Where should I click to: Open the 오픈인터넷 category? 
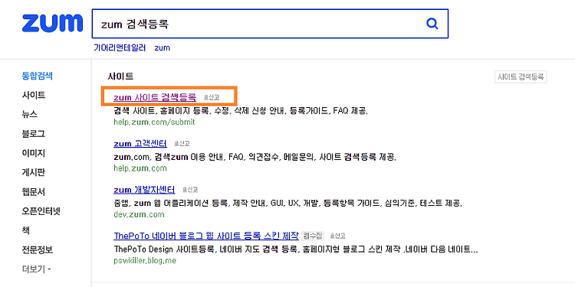point(41,211)
